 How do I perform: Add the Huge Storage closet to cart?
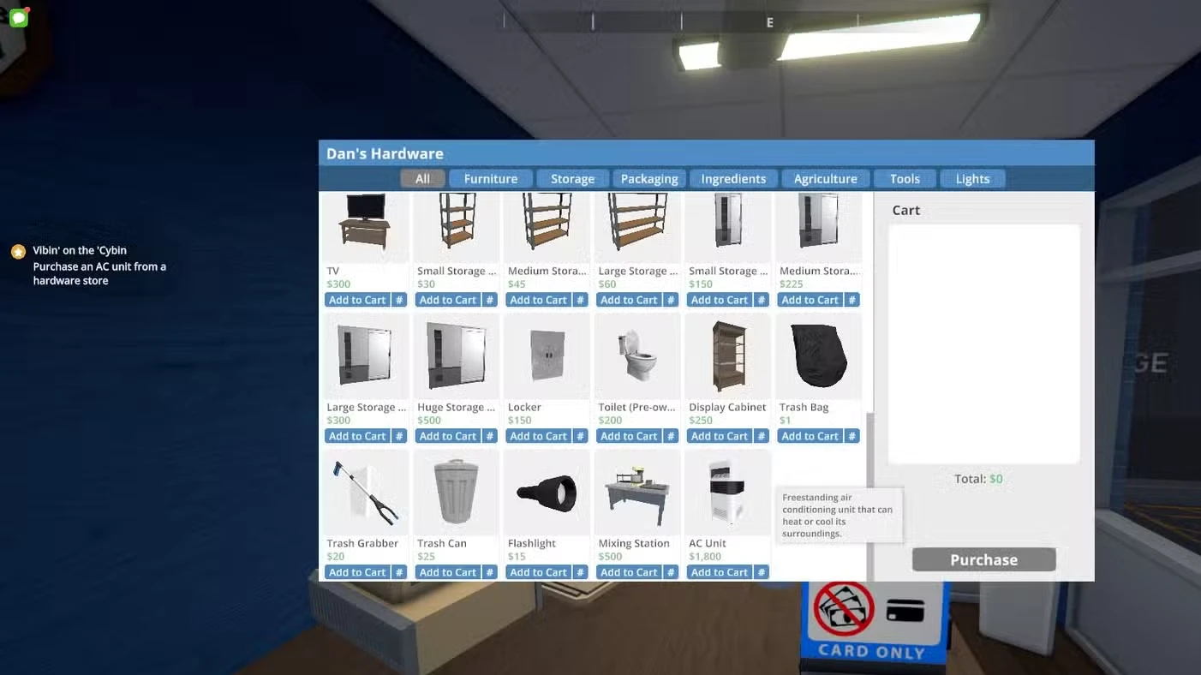coord(448,436)
